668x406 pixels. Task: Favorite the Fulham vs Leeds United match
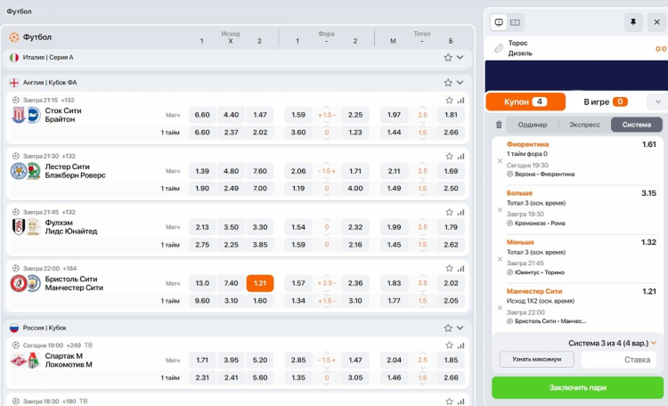click(449, 212)
